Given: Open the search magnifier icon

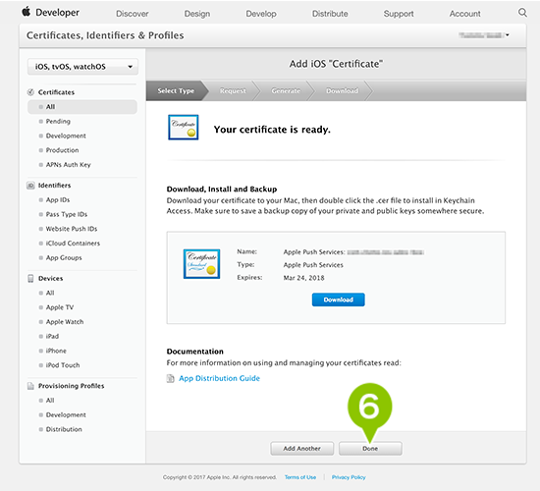Looking at the screenshot, I should pos(522,13).
